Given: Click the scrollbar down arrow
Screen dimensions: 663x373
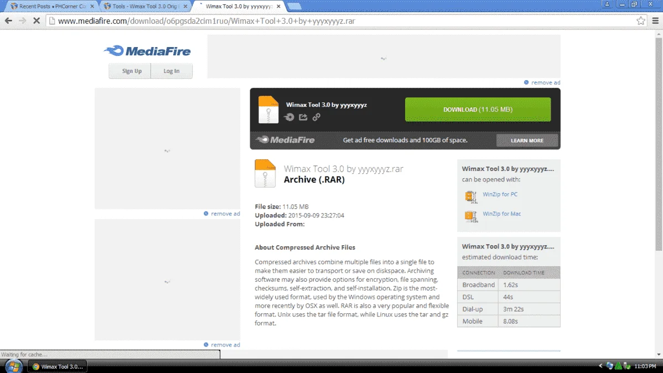Looking at the screenshot, I should [659, 354].
